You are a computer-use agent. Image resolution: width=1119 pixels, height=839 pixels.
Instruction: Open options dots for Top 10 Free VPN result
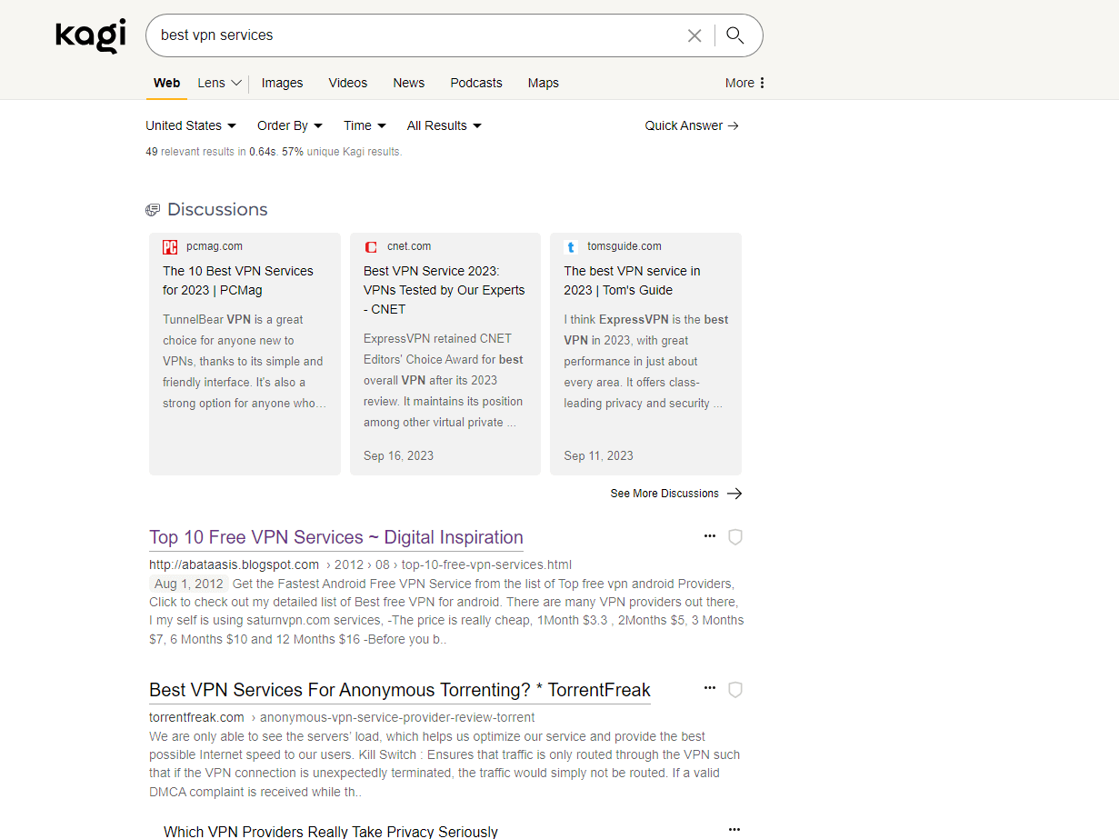tap(710, 536)
